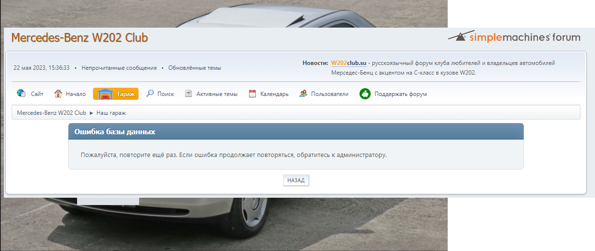Viewport: 595px width, 251px height.
Task: Open the Календарь menu item
Action: point(274,94)
